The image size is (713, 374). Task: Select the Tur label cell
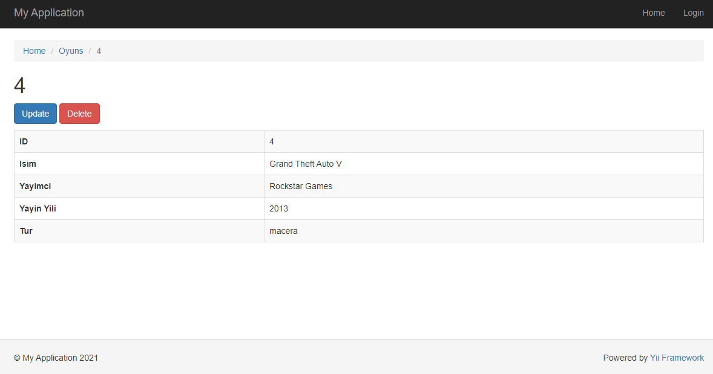click(x=139, y=231)
